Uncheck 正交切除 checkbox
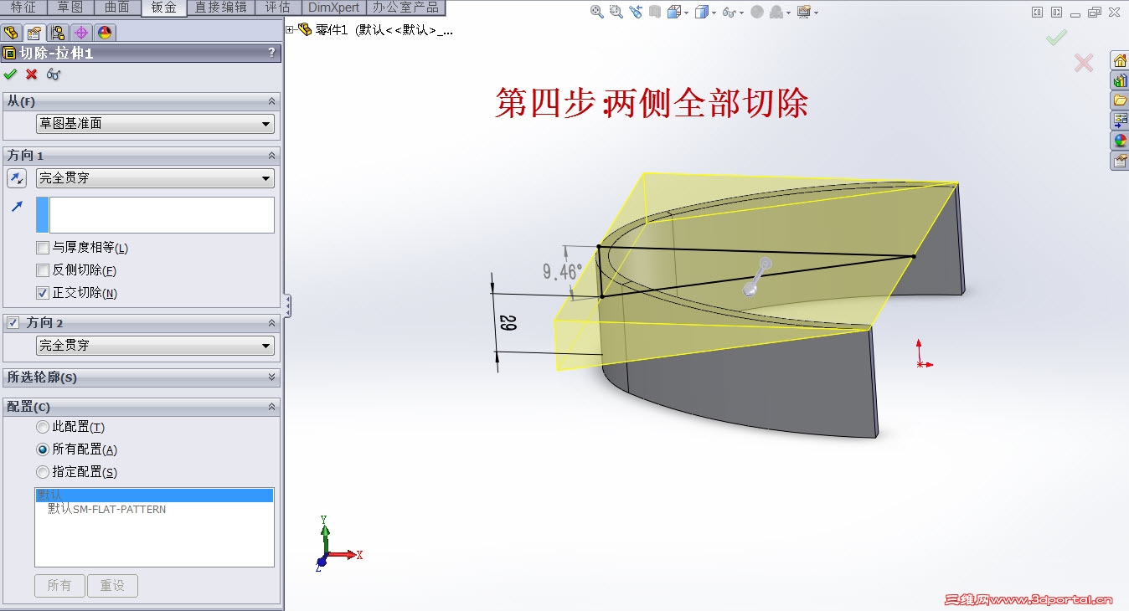Screen dimensions: 1129x611 pyautogui.click(x=43, y=293)
